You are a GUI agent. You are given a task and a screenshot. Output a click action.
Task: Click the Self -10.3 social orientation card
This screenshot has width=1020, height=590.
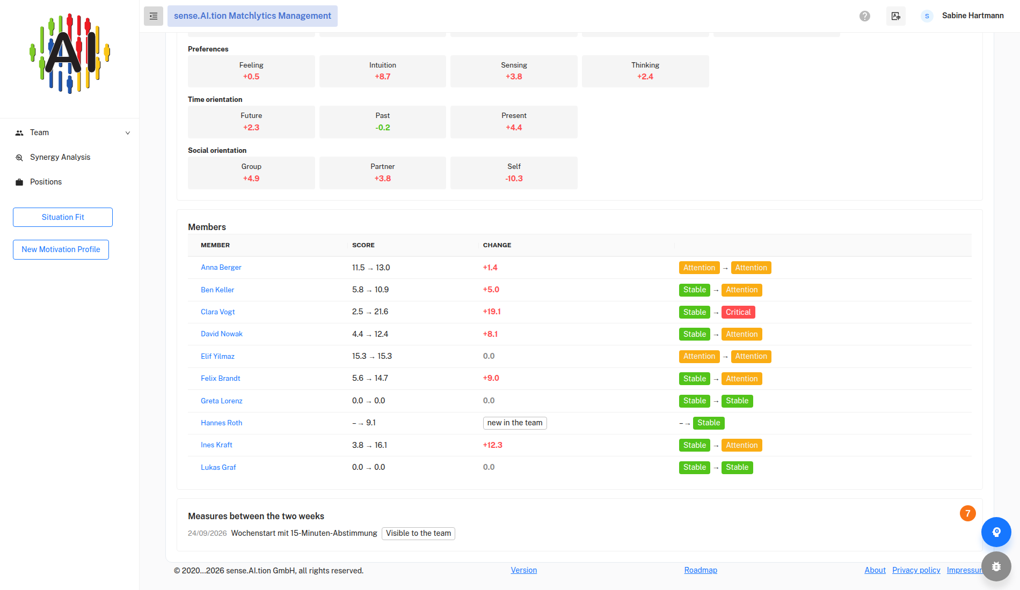click(514, 173)
